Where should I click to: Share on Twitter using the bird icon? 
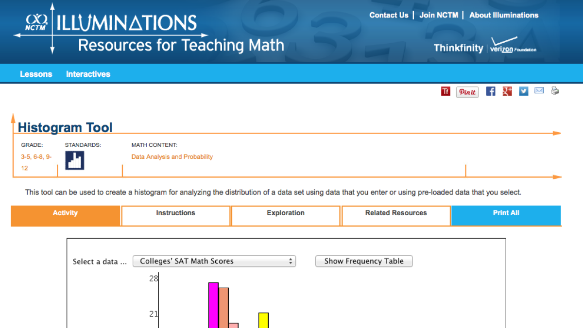click(523, 91)
